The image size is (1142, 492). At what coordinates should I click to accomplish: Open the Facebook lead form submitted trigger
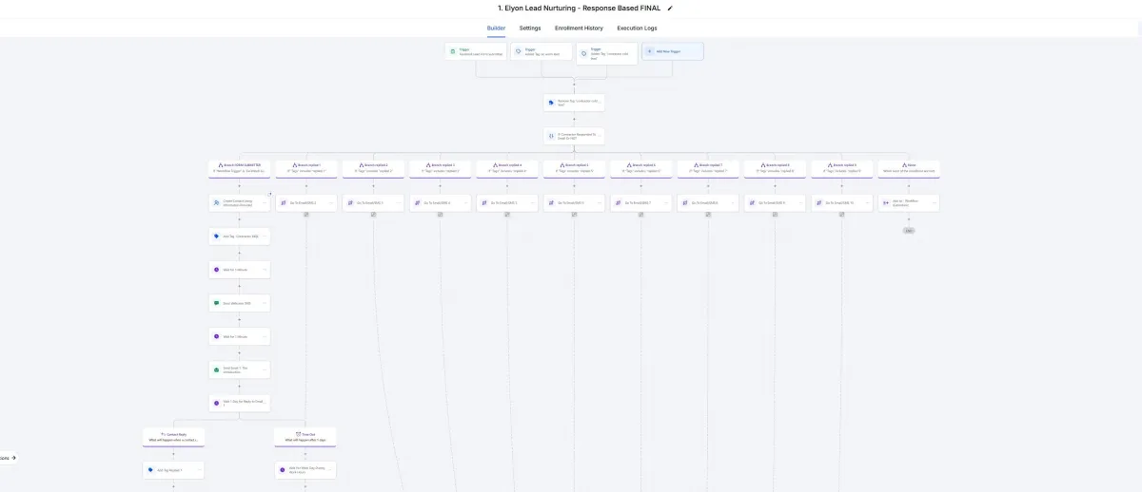pyautogui.click(x=476, y=51)
